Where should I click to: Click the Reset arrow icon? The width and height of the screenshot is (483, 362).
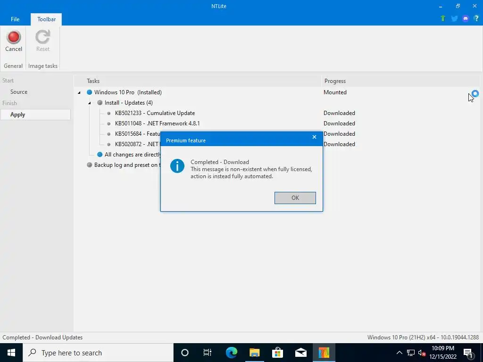click(42, 37)
